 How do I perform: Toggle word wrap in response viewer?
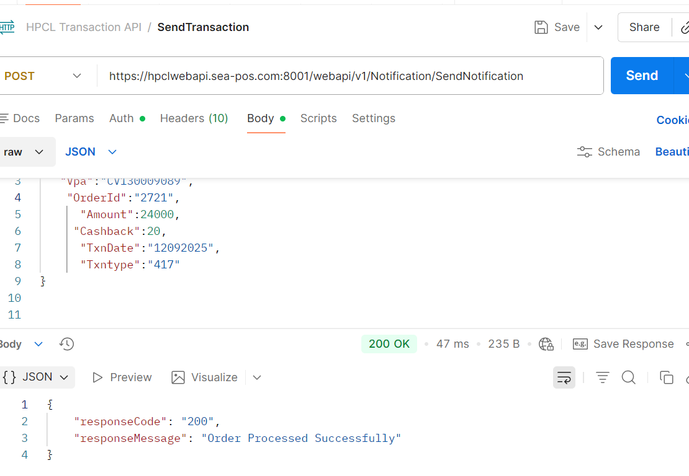[x=564, y=377]
